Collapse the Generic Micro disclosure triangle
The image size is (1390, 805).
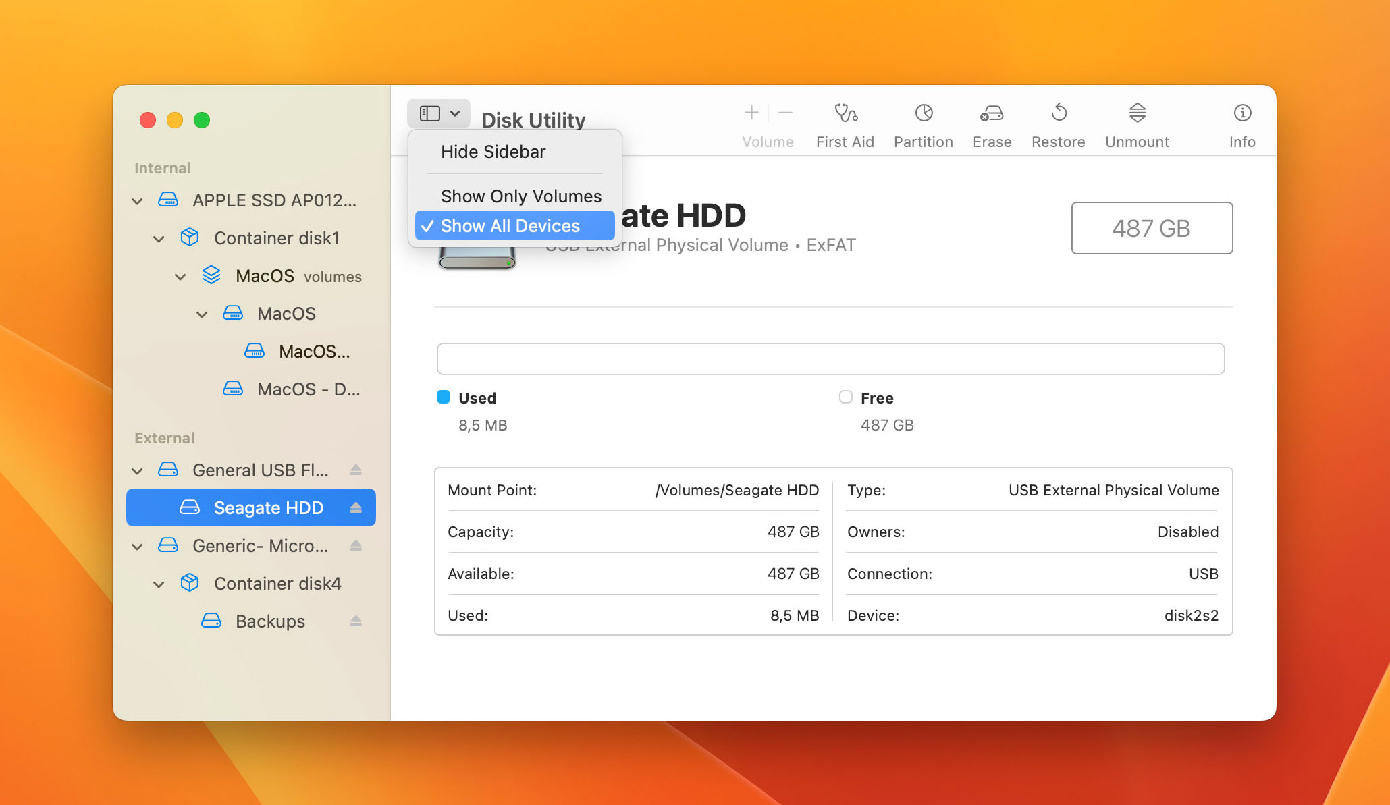tap(141, 545)
